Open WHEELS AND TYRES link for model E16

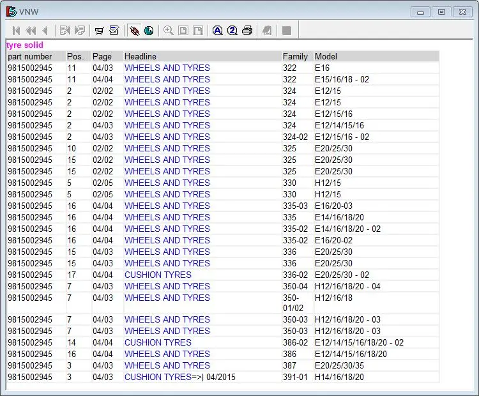tap(167, 68)
